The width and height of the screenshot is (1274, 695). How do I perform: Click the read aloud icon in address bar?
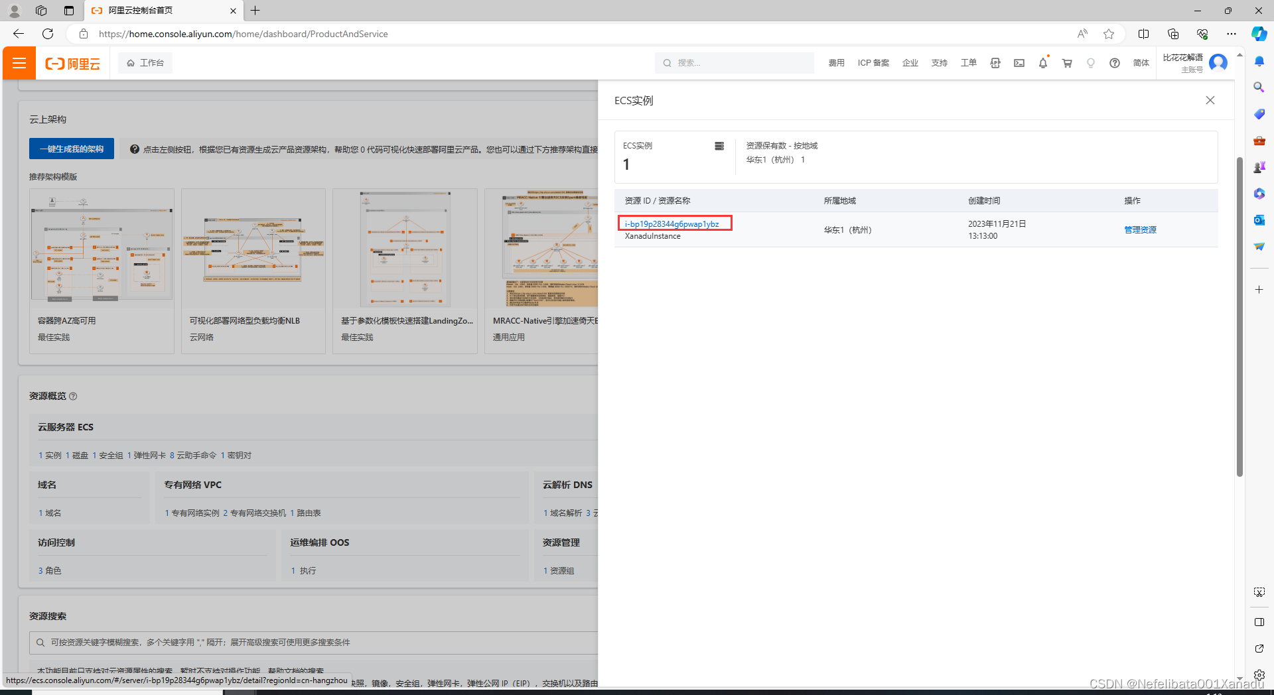click(x=1082, y=34)
